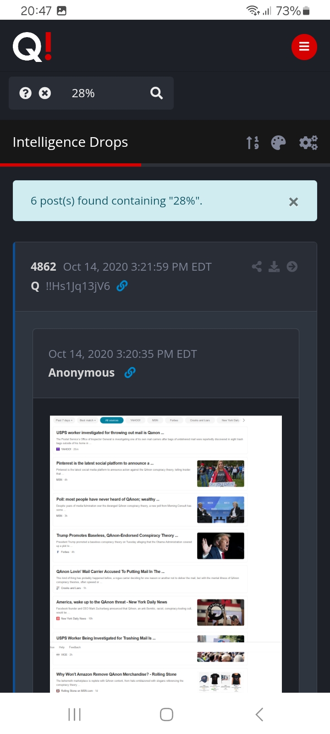This screenshot has height=734, width=330.
Task: Open Anonymous post link icon
Action: coord(130,373)
